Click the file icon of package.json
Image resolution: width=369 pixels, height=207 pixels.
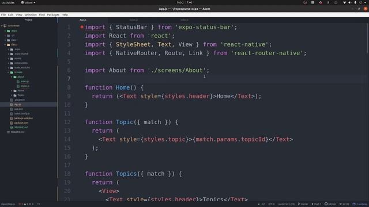click(12, 122)
